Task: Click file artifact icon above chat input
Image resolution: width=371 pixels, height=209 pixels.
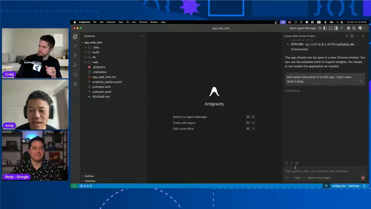Action: [x=286, y=163]
